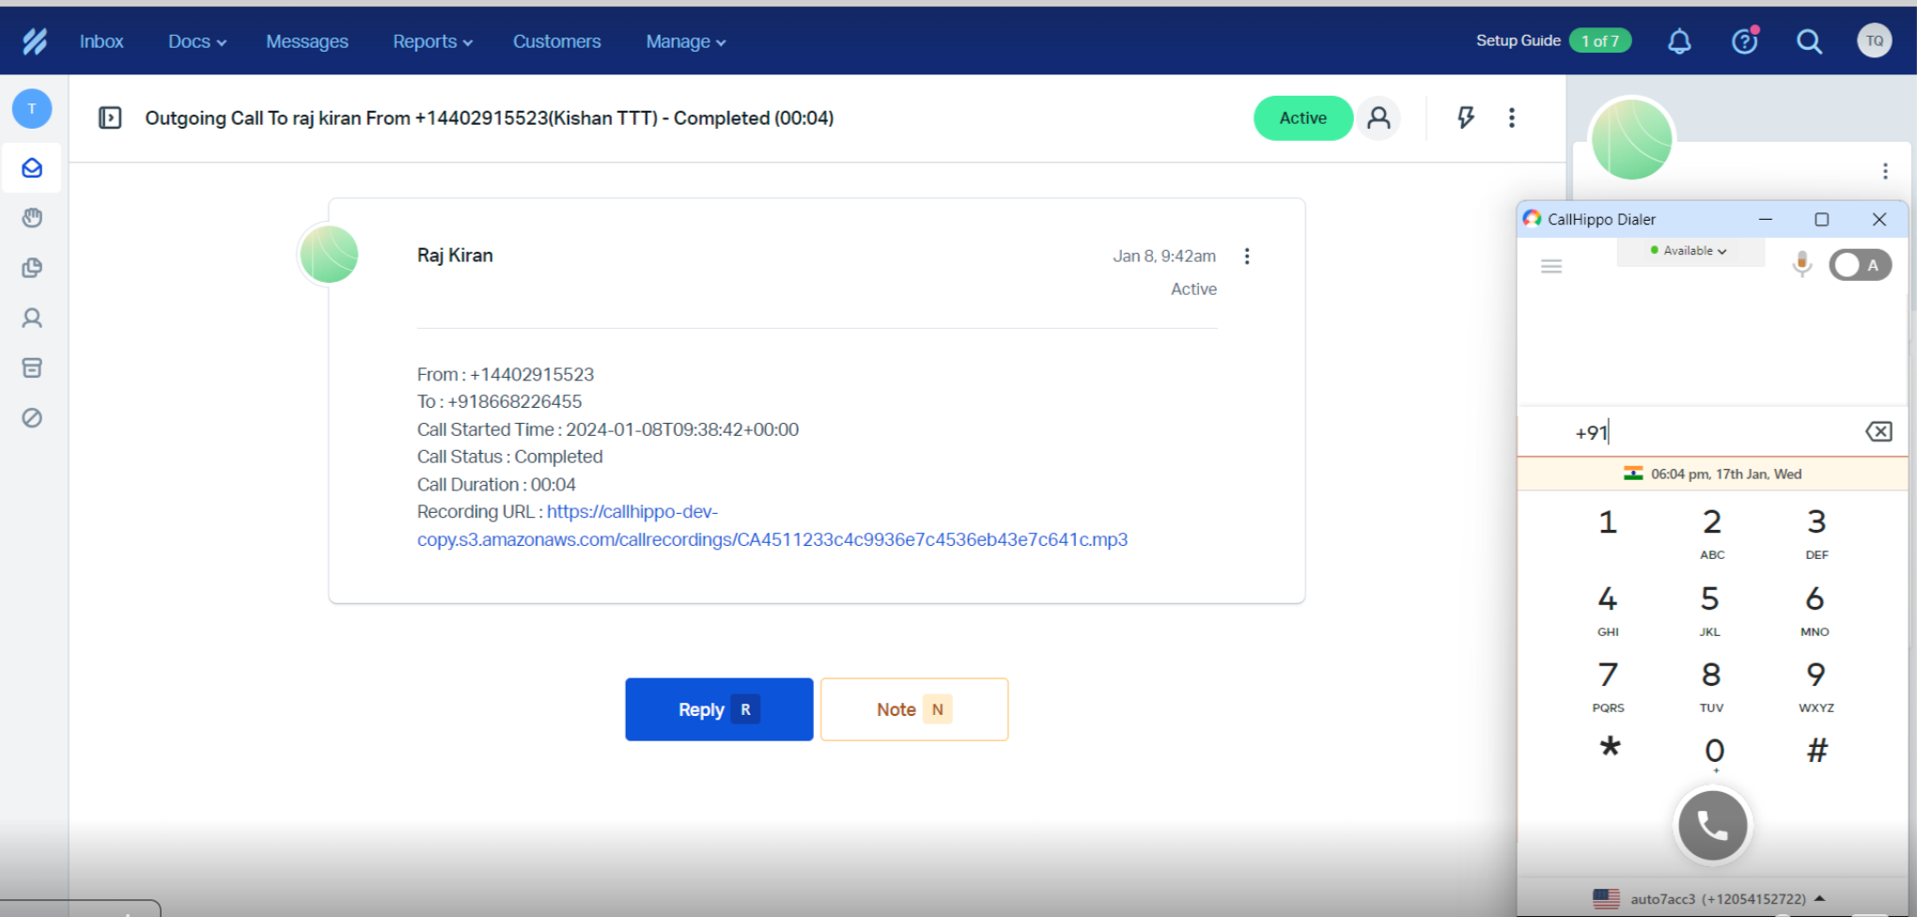The width and height of the screenshot is (1917, 917).
Task: Open the conversation three-dot menu
Action: click(x=1512, y=117)
